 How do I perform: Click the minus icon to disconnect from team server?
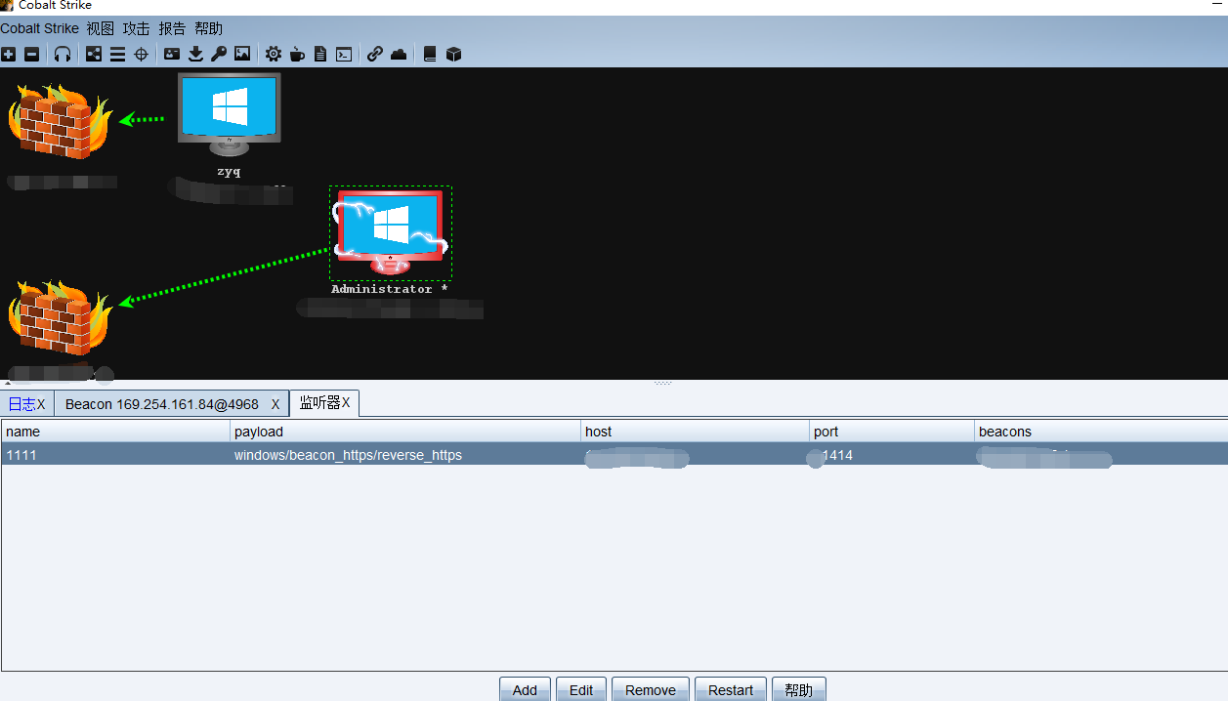click(31, 55)
